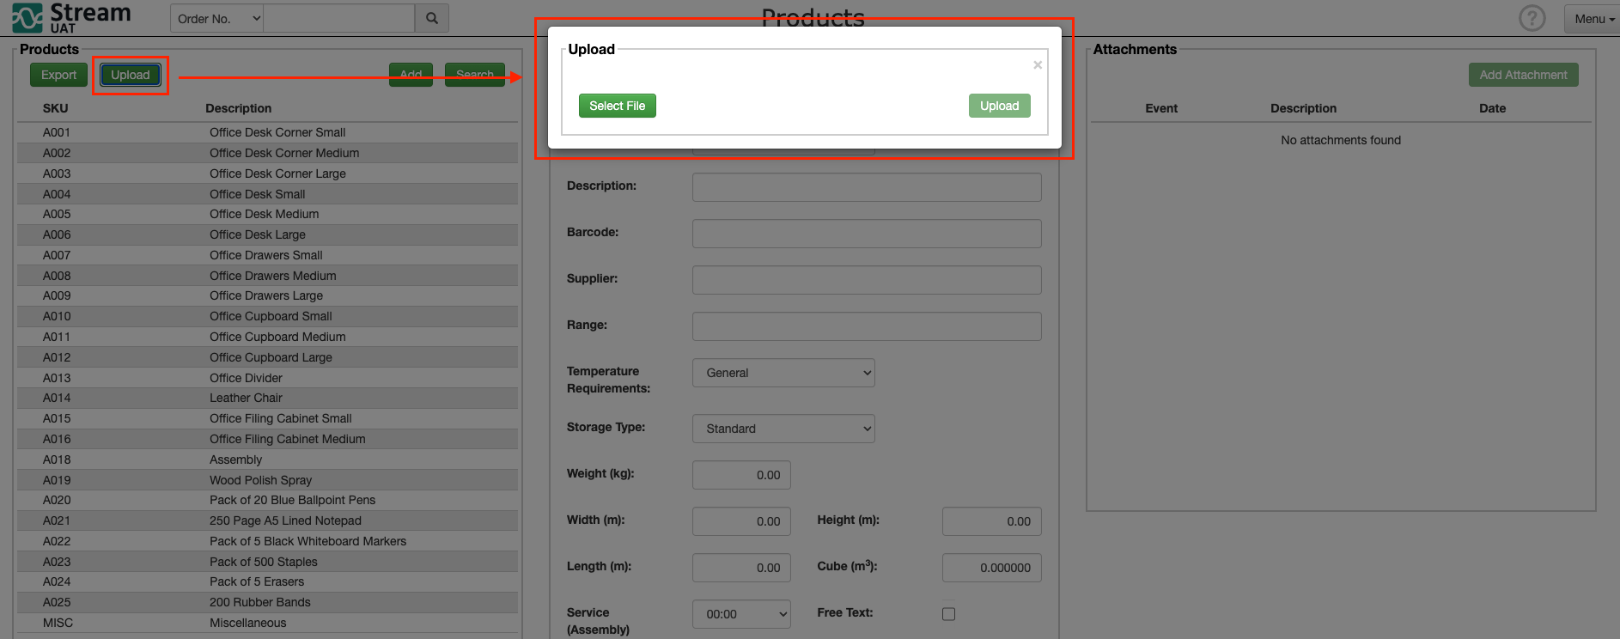The image size is (1620, 639).
Task: Select row A018 Assembly
Action: coord(267,459)
